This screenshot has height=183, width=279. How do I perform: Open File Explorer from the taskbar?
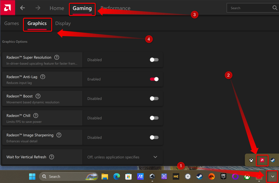[104, 177]
